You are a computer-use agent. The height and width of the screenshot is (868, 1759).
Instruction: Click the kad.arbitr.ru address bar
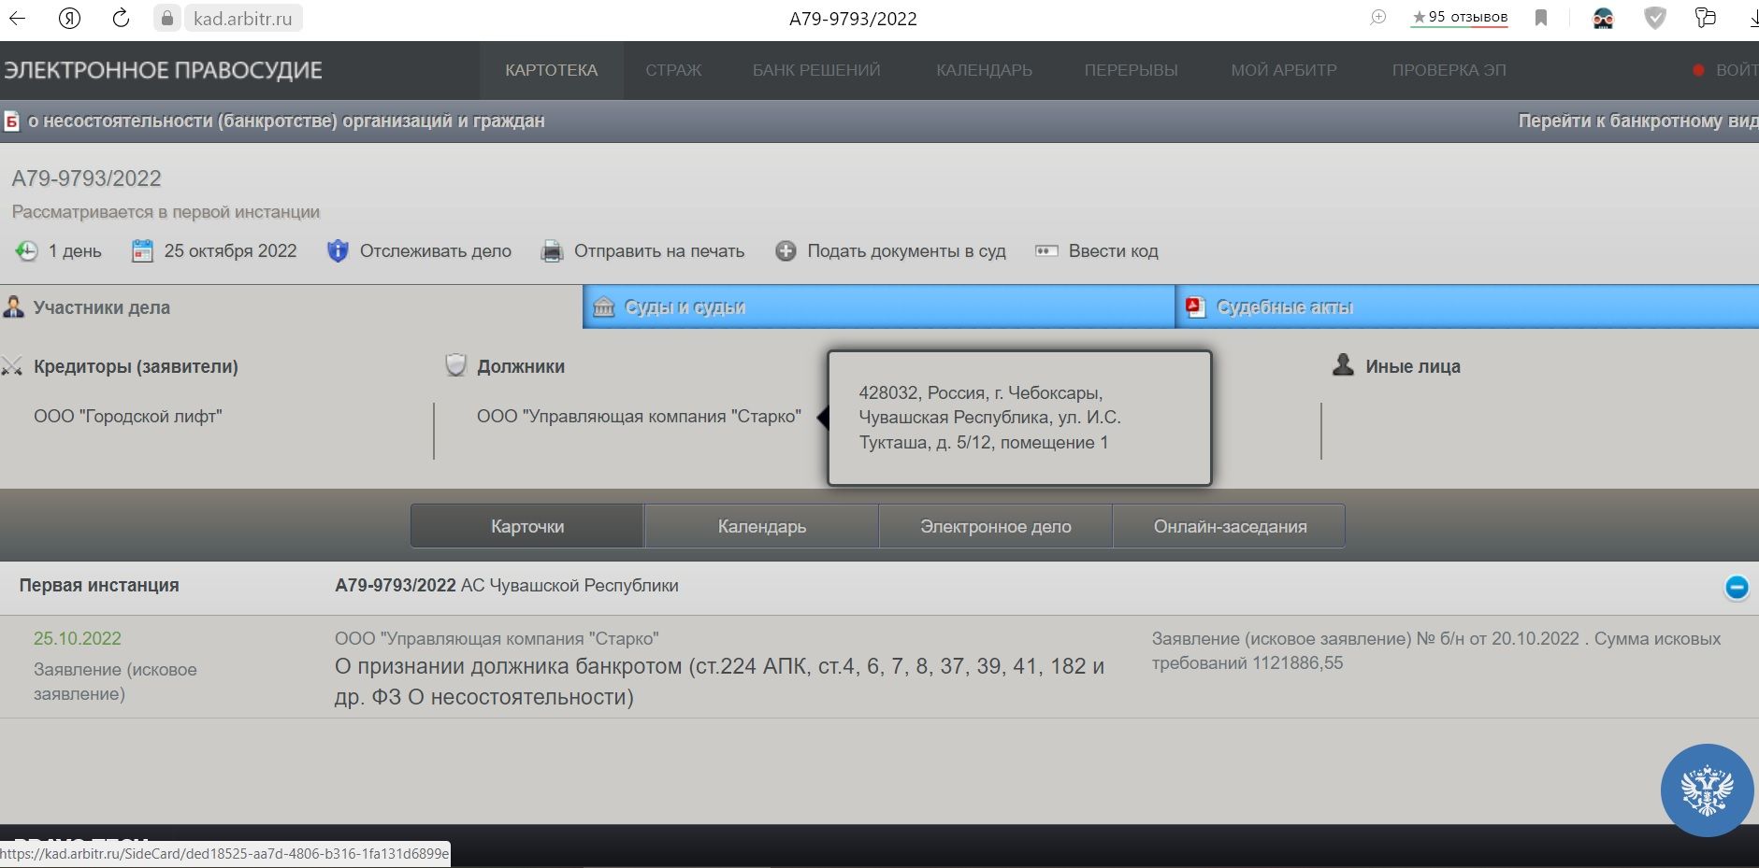point(242,18)
